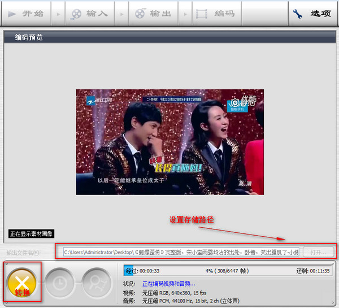
Task: Click the arrow between 输出 and 编码
Action: point(185,14)
